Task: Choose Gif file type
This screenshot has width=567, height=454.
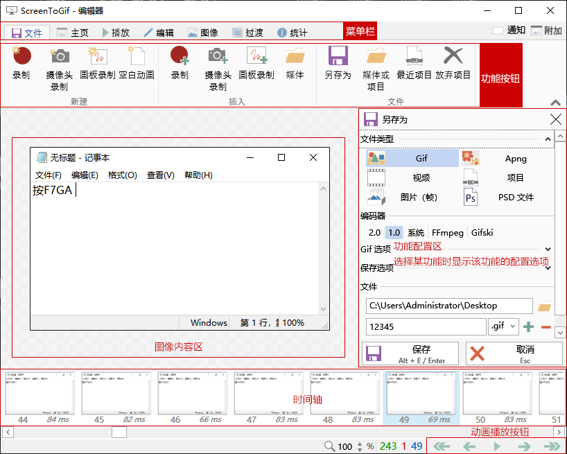Action: tap(412, 158)
